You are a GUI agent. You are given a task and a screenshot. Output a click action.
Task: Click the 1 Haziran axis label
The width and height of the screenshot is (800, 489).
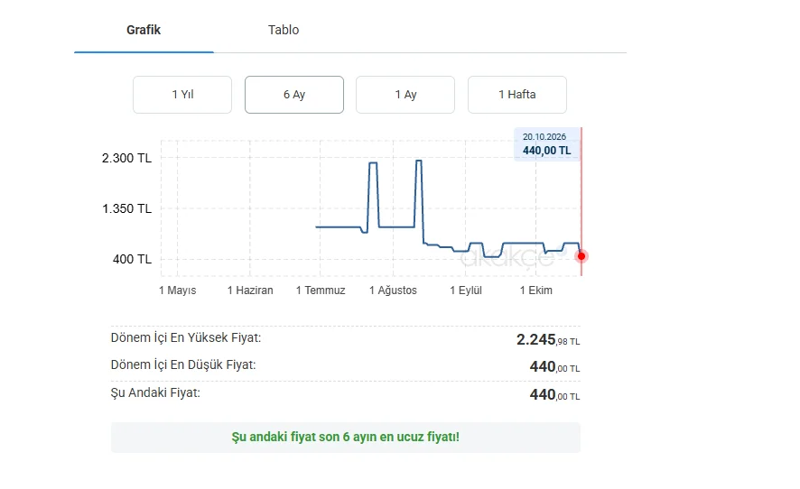click(x=250, y=291)
